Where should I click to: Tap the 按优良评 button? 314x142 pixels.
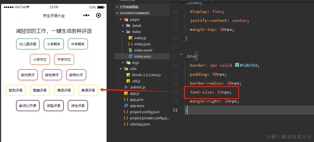[x=28, y=75]
